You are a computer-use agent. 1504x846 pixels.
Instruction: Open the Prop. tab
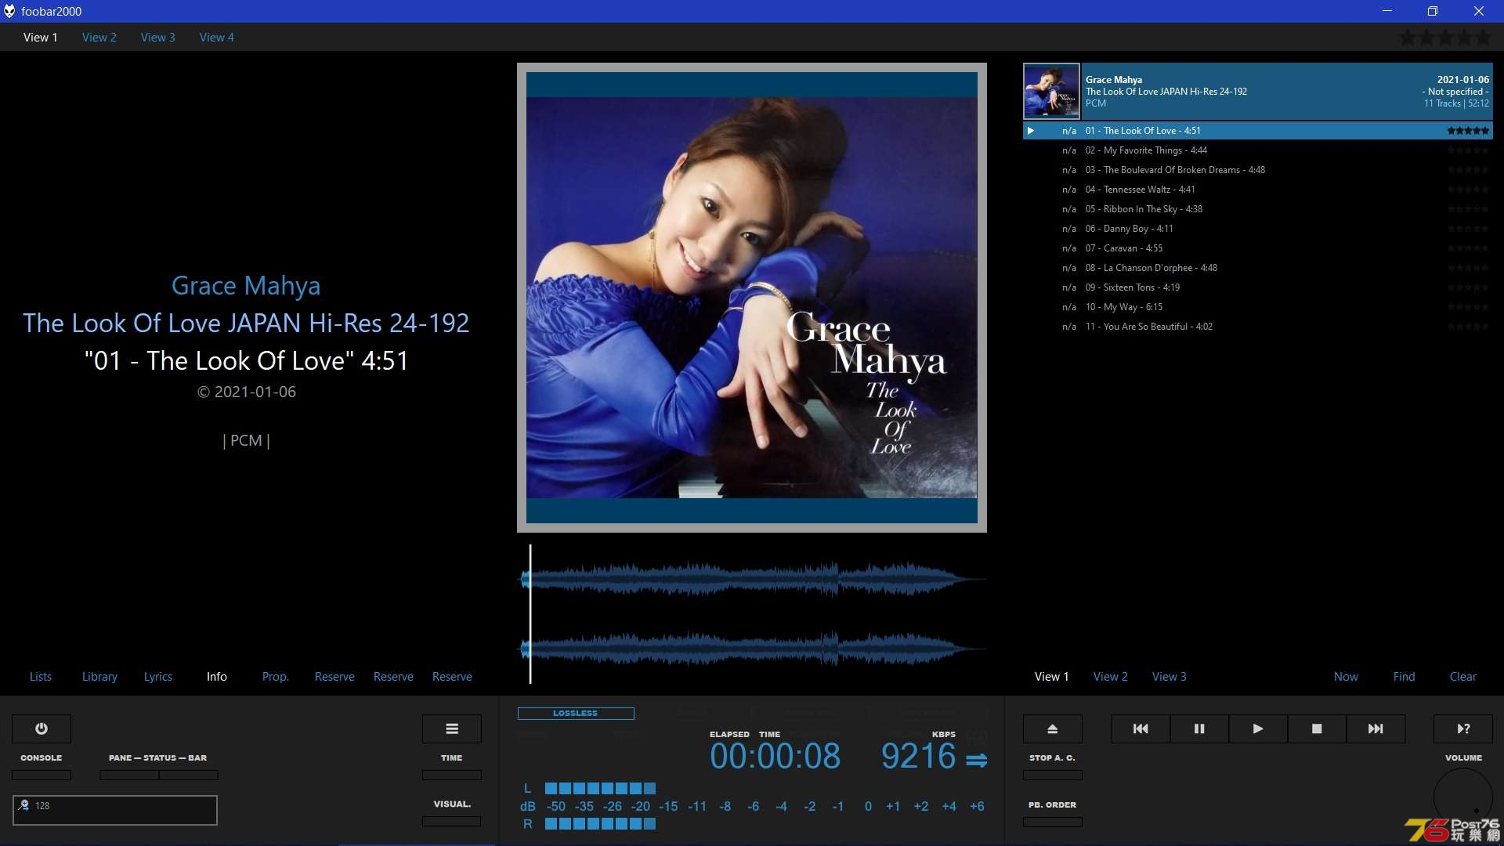coord(276,676)
